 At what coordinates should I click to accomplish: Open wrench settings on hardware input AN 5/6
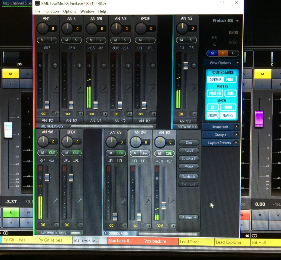(x=104, y=89)
